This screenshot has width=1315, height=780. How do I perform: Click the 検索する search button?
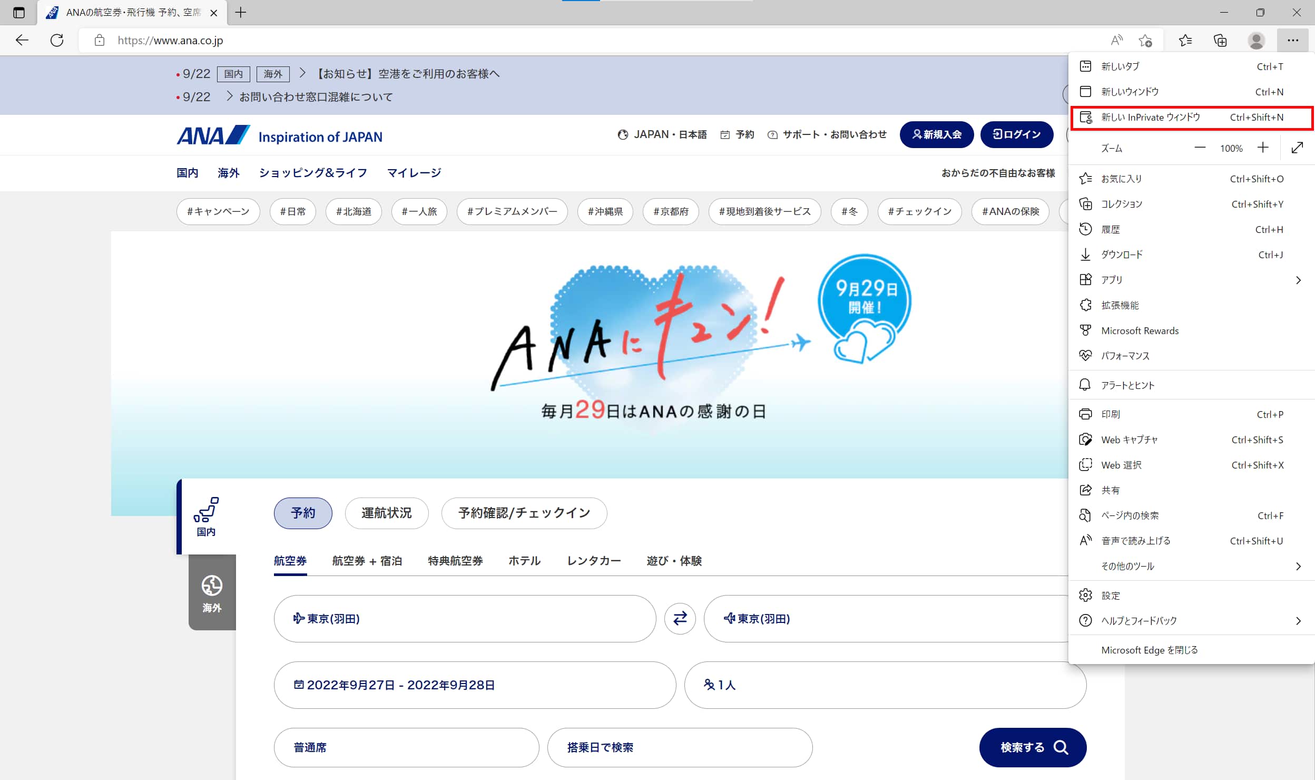(x=1032, y=747)
